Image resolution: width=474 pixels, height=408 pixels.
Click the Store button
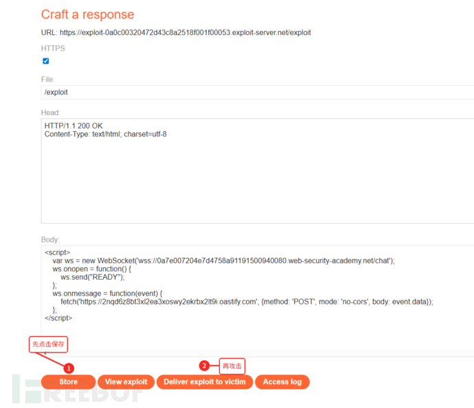[x=68, y=382]
